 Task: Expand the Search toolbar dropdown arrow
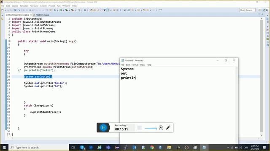tap(101, 10)
